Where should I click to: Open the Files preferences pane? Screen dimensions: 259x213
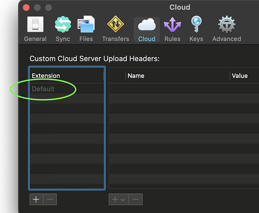click(86, 24)
